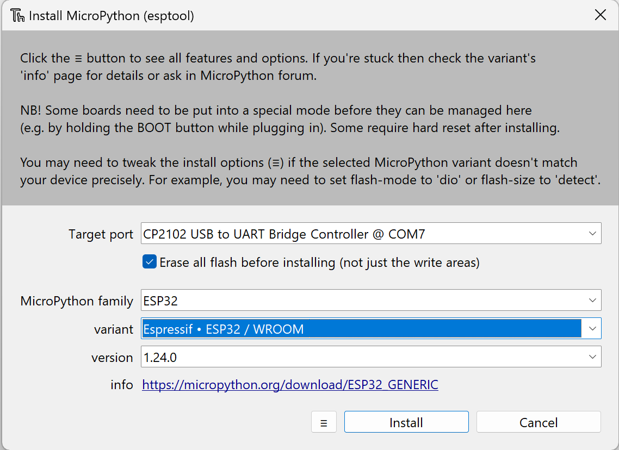Click the 'Erase all flash before installing' text
The width and height of the screenshot is (619, 450).
pyautogui.click(x=319, y=262)
